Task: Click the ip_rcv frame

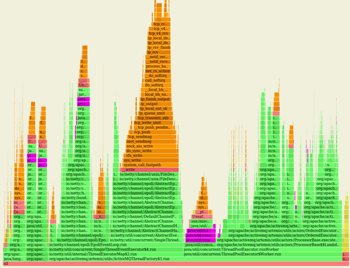Action: point(158,53)
